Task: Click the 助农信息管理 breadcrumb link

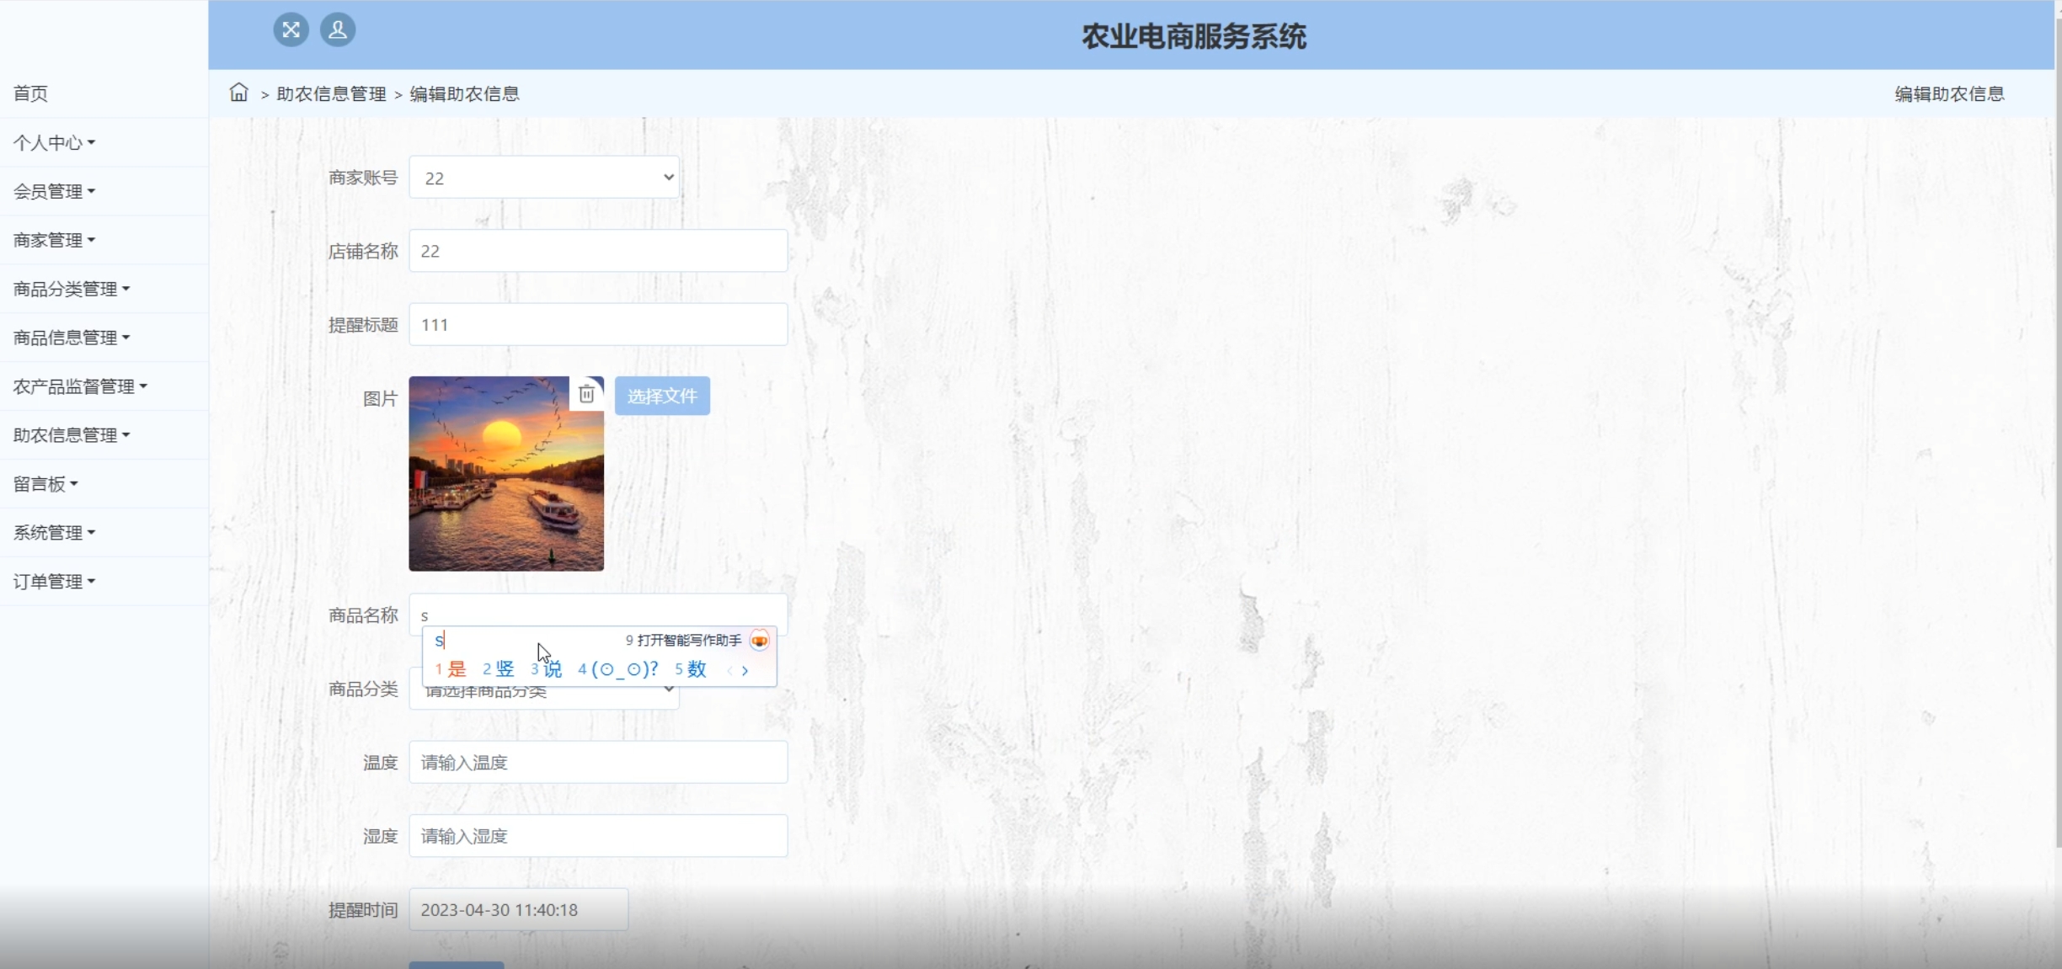Action: click(x=331, y=93)
